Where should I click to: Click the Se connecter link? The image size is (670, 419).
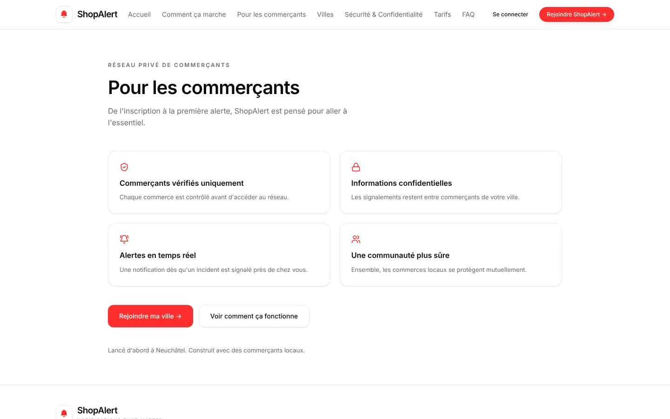[x=510, y=14]
